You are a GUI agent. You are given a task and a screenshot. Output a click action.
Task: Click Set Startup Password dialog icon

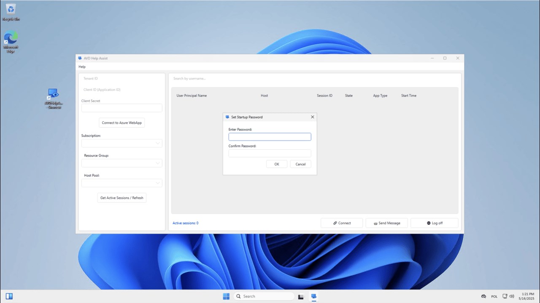227,117
